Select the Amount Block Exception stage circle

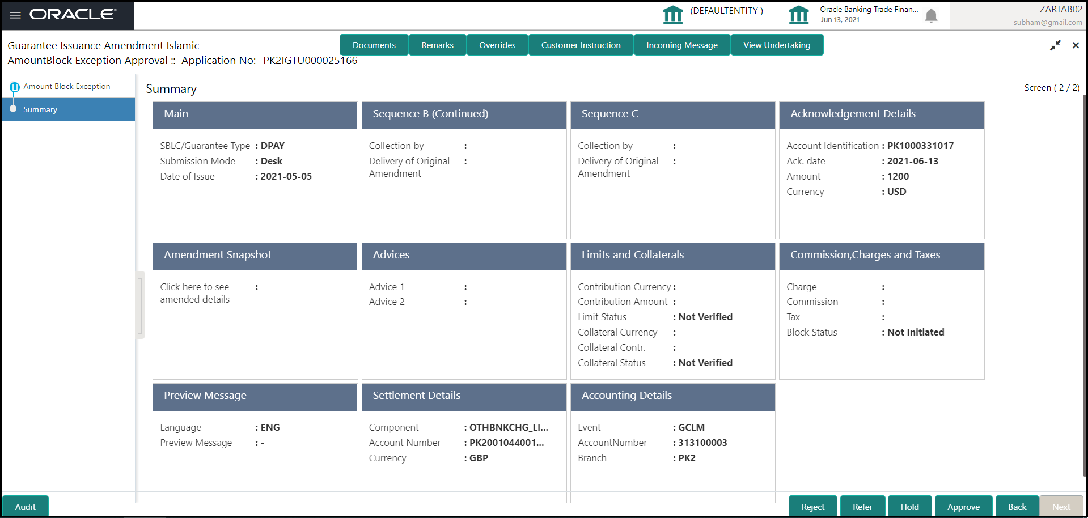coord(15,86)
